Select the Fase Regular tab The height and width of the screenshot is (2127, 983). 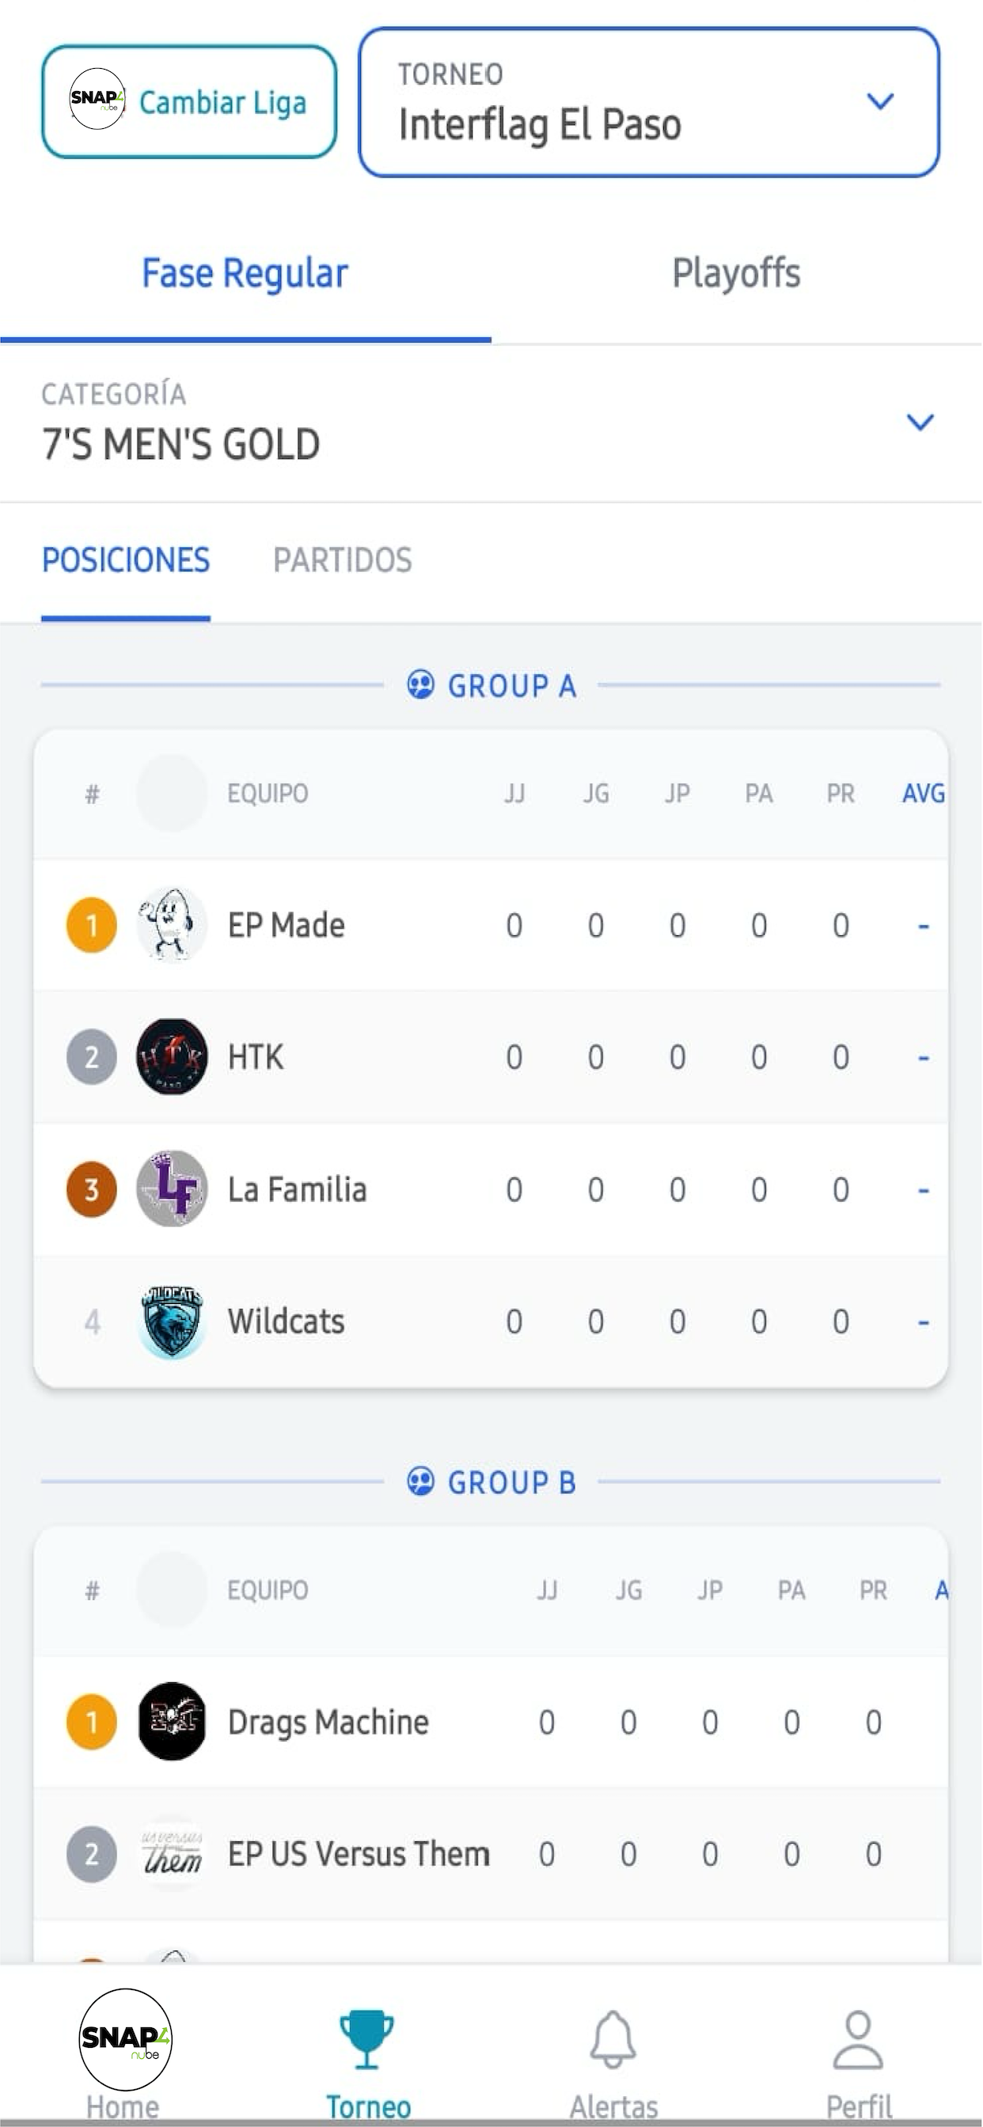[x=245, y=273]
